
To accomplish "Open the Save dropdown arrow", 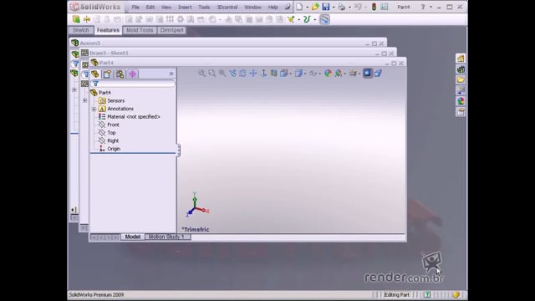I will pos(334,8).
